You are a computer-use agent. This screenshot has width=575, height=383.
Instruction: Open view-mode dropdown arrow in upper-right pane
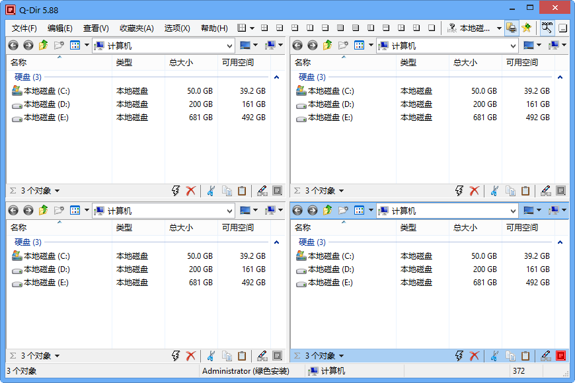tap(371, 46)
